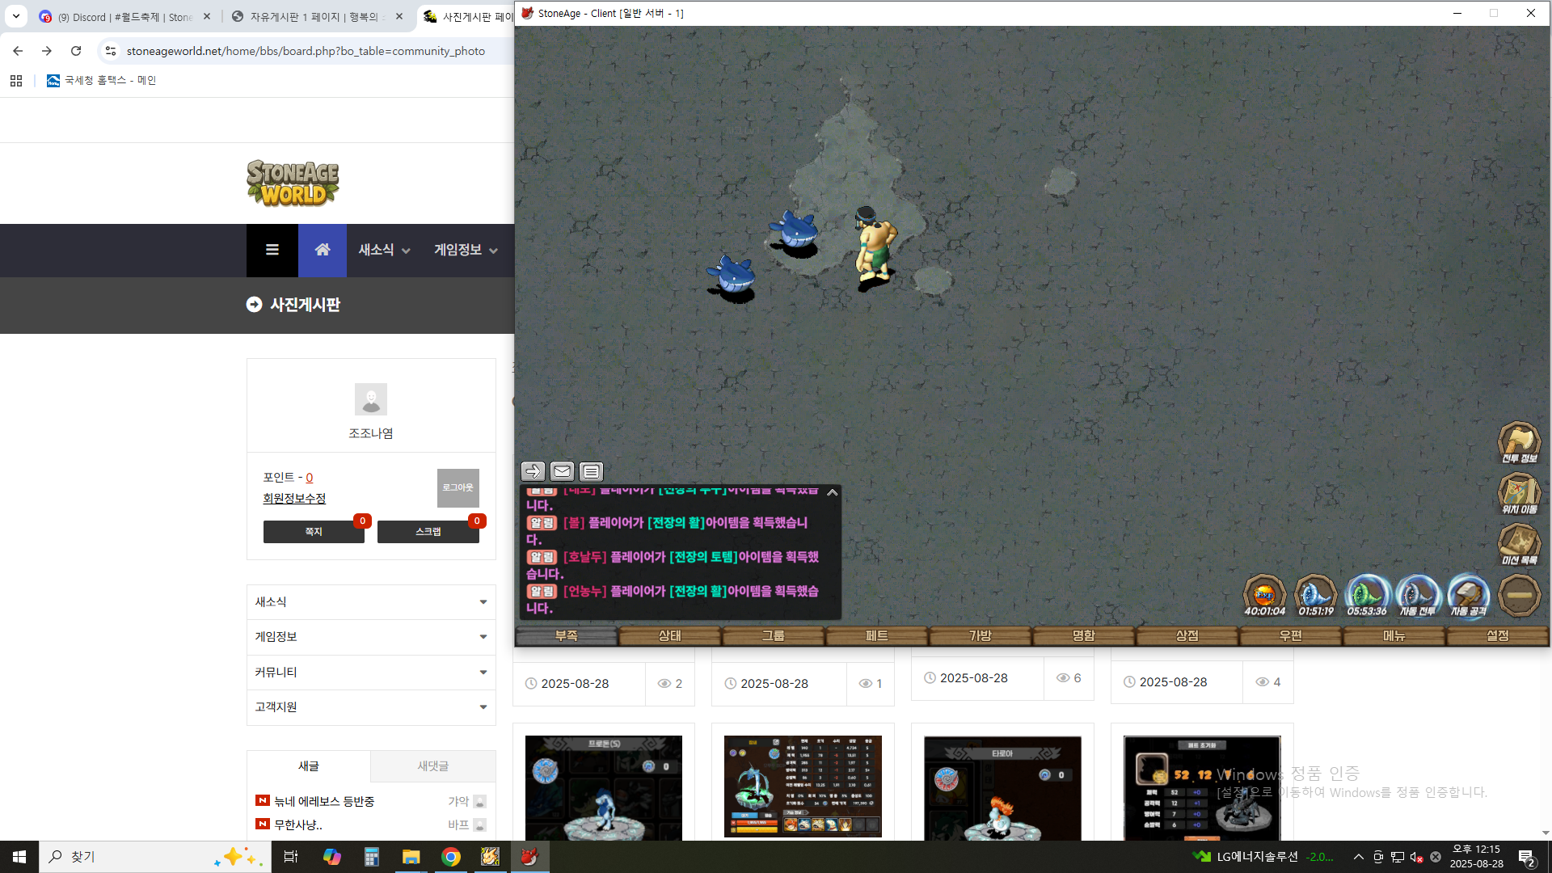The width and height of the screenshot is (1552, 873).
Task: Toggle 자동 공격 auto attack
Action: [x=1469, y=594]
